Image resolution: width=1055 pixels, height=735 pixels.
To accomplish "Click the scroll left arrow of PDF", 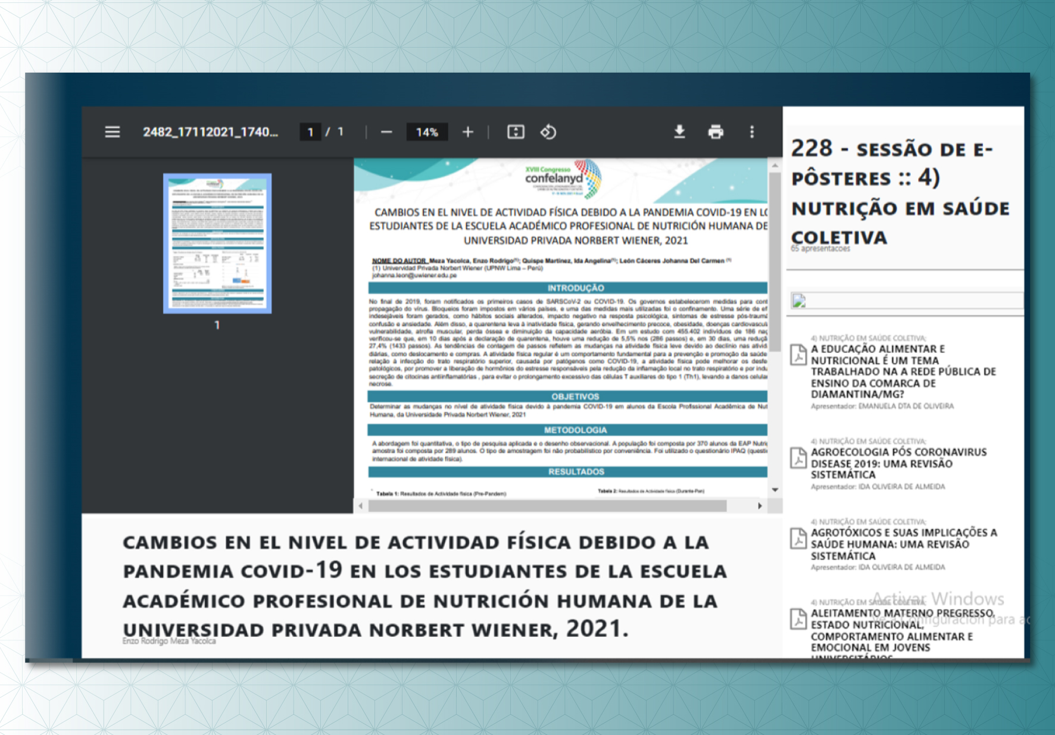I will (360, 506).
